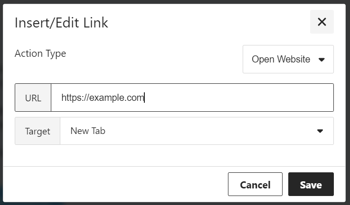
Task: Click the caret beside Open Website
Action: point(322,60)
